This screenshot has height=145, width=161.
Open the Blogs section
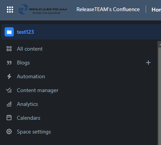(x=23, y=63)
